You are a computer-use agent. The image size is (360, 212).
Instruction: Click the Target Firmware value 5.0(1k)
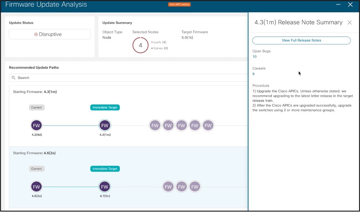187,38
